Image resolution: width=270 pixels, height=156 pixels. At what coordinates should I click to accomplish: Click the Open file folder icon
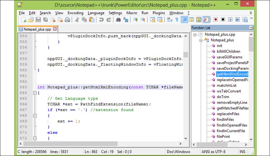pos(31,20)
